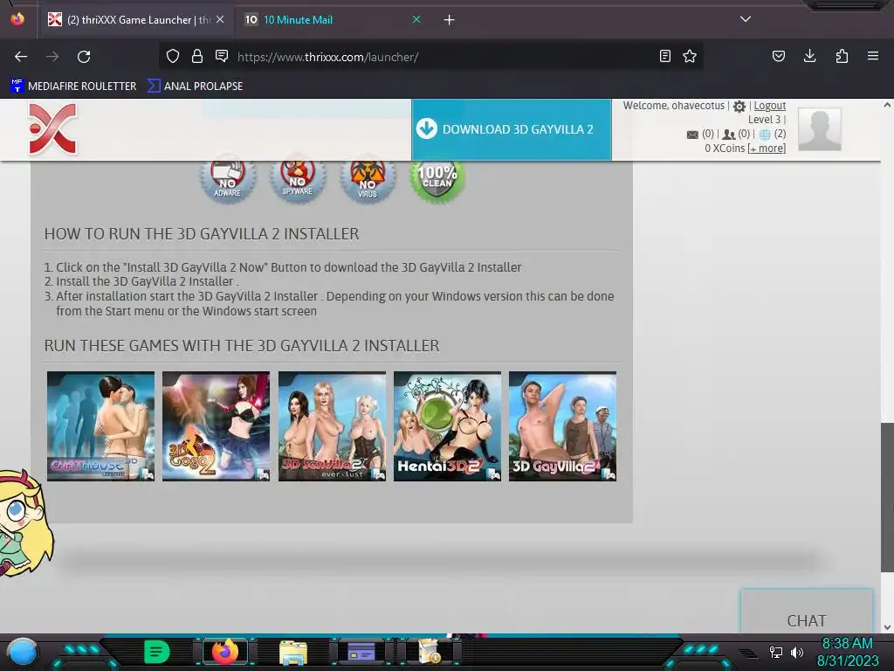894x671 pixels.
Task: Click the browser Forward arrow
Action: point(52,57)
